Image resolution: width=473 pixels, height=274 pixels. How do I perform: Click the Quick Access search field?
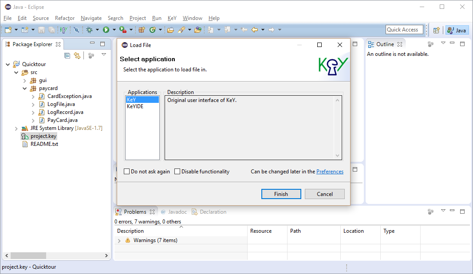(x=404, y=30)
